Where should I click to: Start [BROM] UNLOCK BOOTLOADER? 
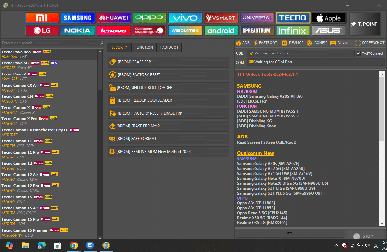168,87
